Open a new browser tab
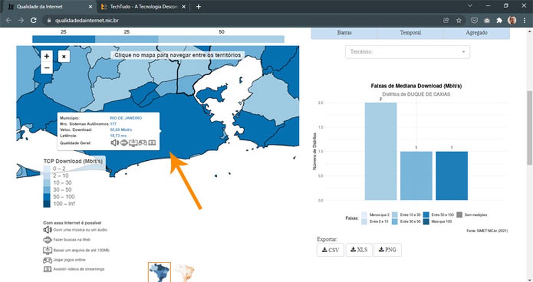Viewport: 533px width, 282px height. click(x=198, y=6)
